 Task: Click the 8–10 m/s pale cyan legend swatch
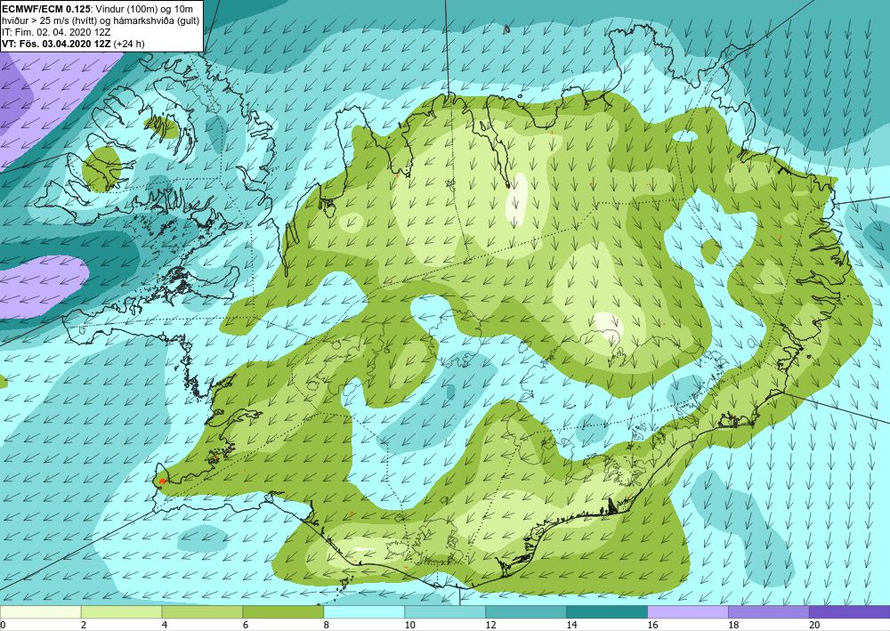point(364,612)
